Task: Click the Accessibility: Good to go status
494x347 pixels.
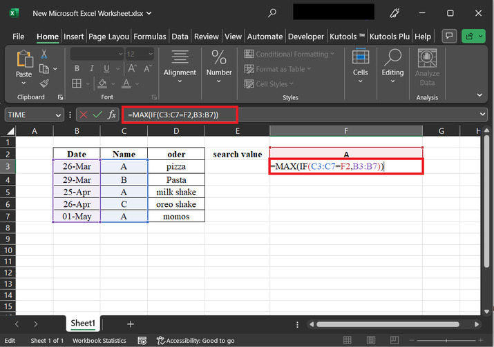Action: point(196,340)
